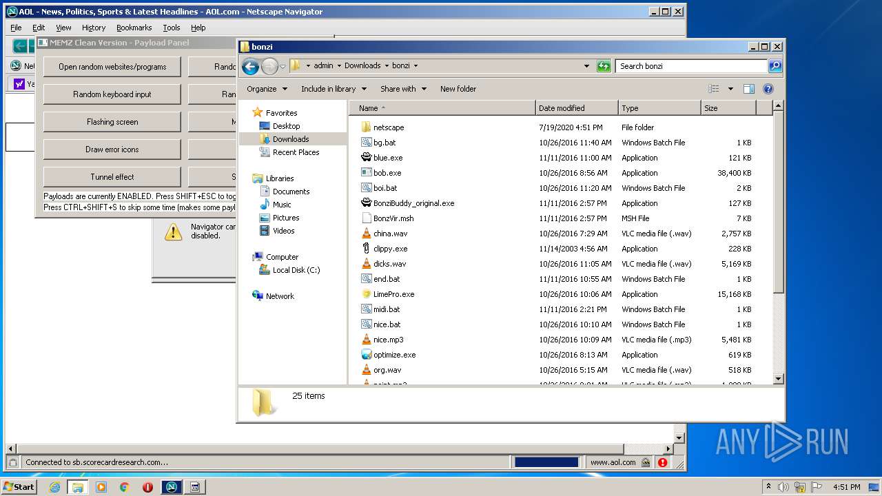Select the china.wav VLC icon
882x496 pixels.
[367, 234]
